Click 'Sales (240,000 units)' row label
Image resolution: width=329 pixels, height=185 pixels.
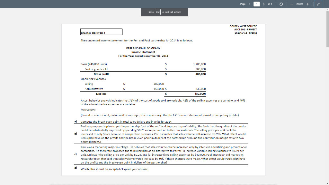coord(94,64)
